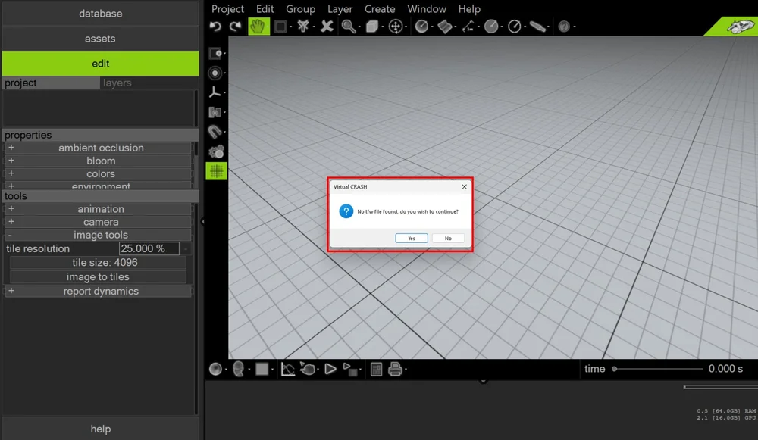This screenshot has height=440, width=758.
Task: Click the Virtual CRASH car logo
Action: pos(738,26)
